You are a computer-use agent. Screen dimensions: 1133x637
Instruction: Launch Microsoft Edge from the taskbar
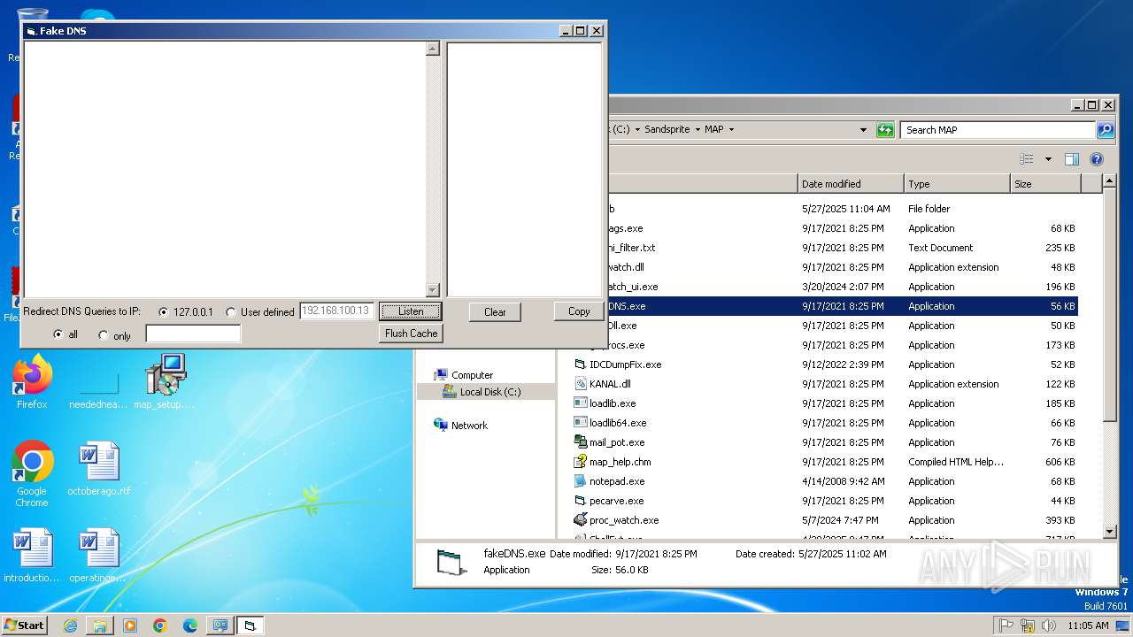coord(190,625)
